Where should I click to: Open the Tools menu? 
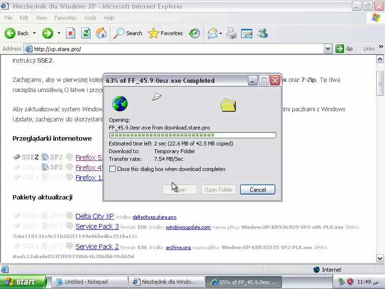(x=90, y=18)
